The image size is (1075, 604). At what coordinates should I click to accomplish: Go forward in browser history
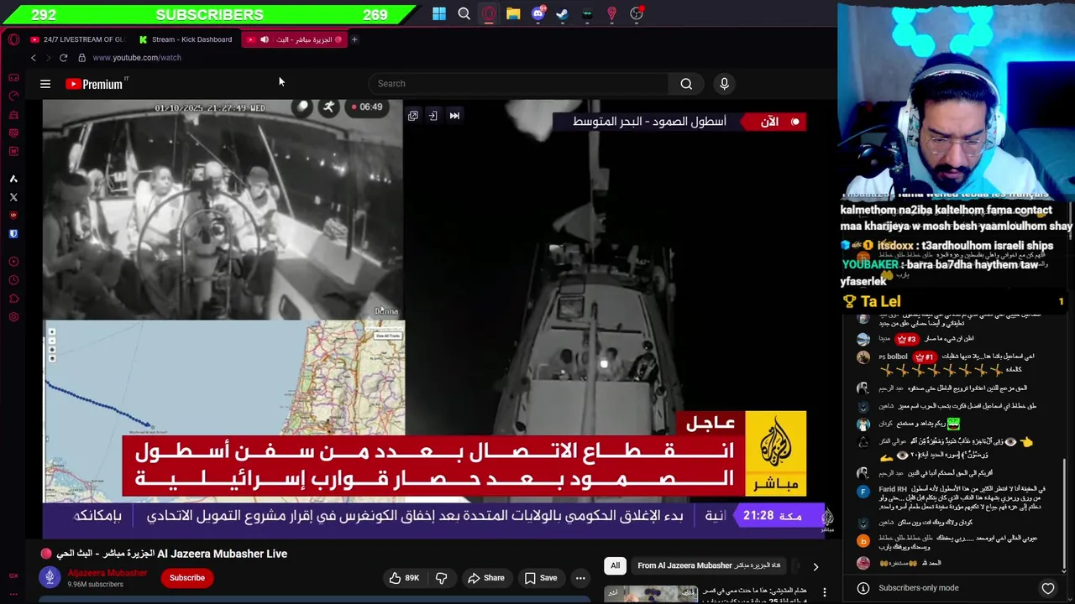(48, 58)
